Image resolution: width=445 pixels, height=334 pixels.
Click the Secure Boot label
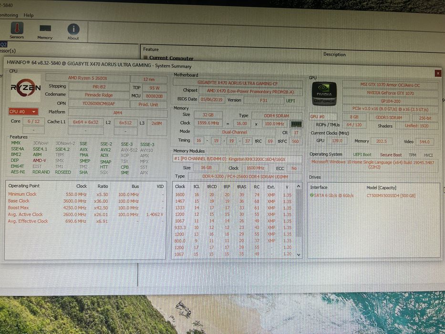pos(391,155)
